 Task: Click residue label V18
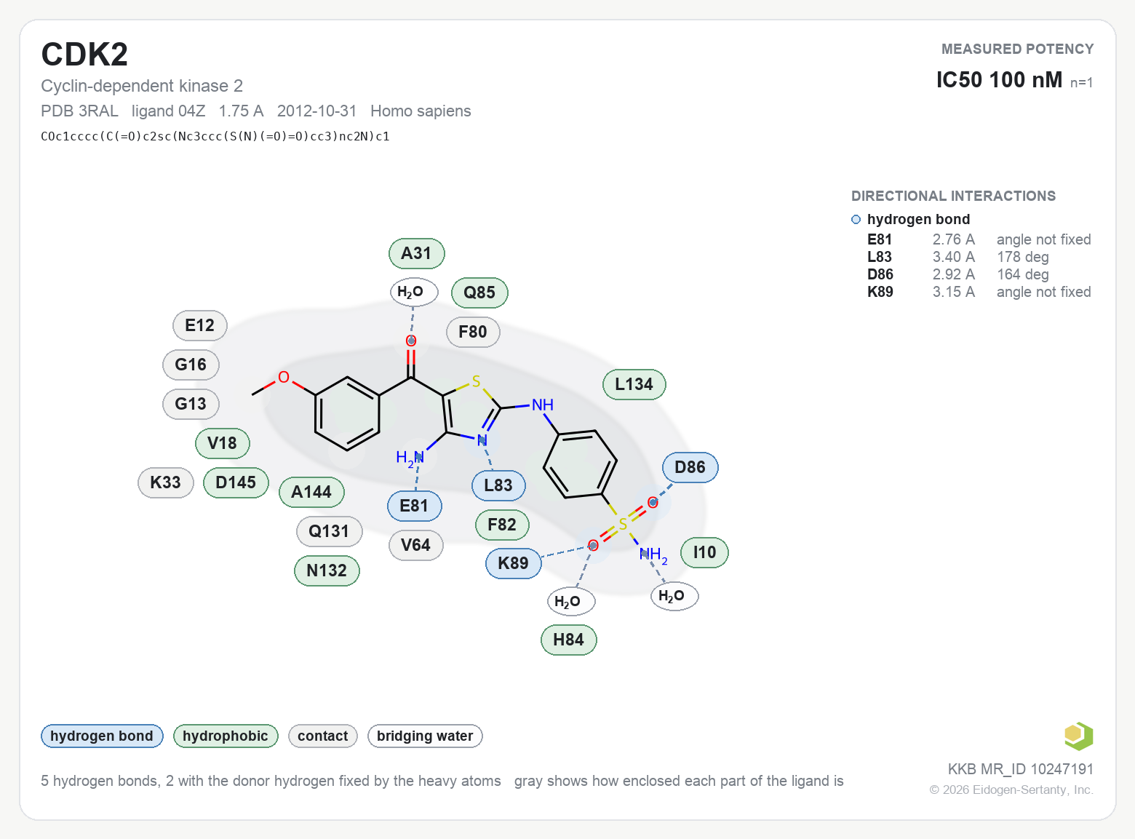(222, 443)
